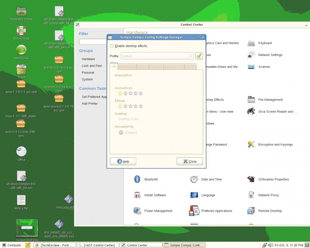Click Help button in Compiz dialog
The width and height of the screenshot is (310, 248).
pos(123,161)
